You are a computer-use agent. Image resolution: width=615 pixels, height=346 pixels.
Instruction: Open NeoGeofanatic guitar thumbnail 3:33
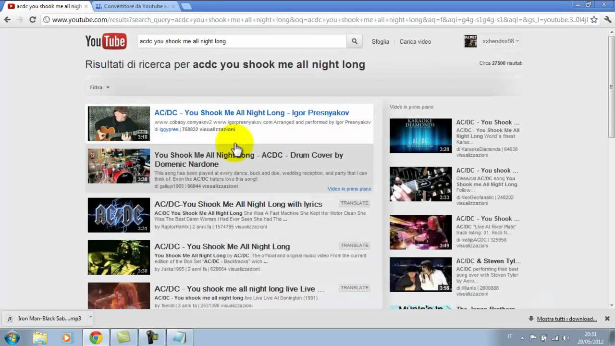(420, 184)
